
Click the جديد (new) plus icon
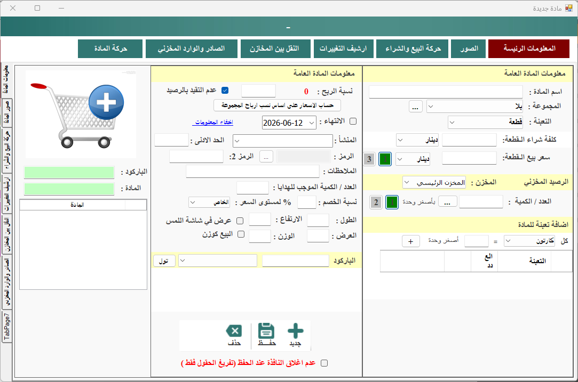[295, 331]
